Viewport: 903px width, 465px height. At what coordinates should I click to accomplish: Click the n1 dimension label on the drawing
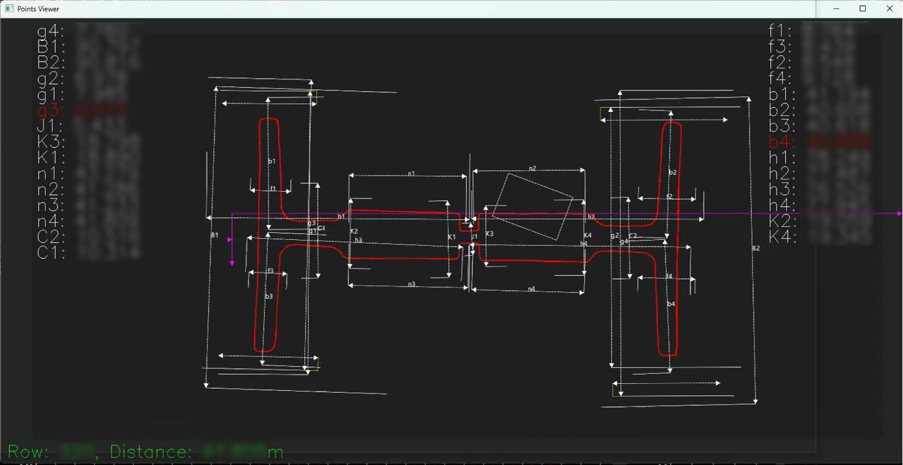411,174
